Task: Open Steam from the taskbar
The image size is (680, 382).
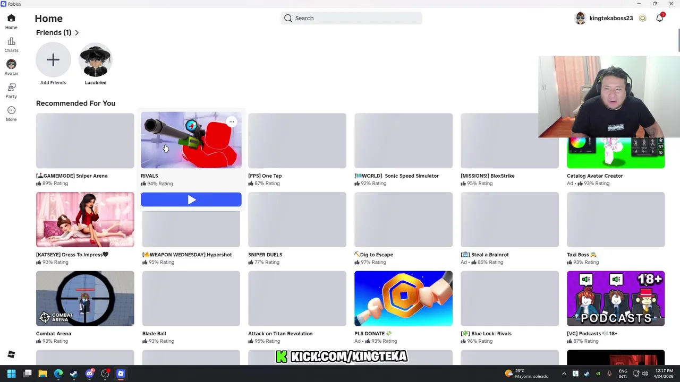Action: tap(74, 374)
